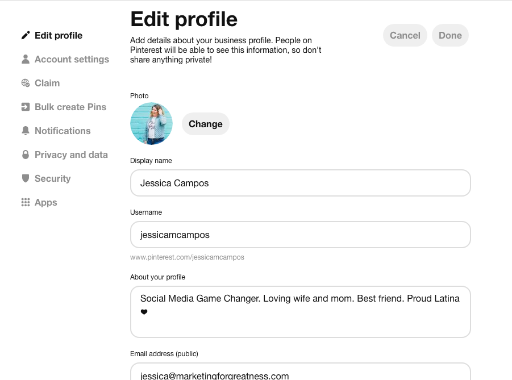
Task: Go to the Claim section
Action: tap(47, 83)
